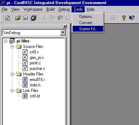Click the yellow question mark Help icon
The width and height of the screenshot is (139, 125).
click(x=124, y=18)
